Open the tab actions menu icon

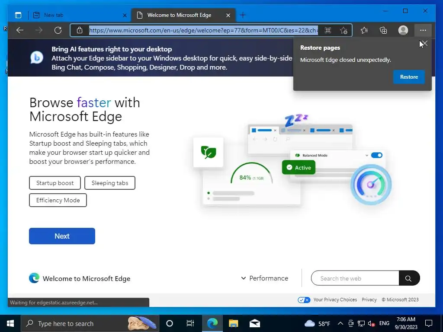pyautogui.click(x=18, y=15)
